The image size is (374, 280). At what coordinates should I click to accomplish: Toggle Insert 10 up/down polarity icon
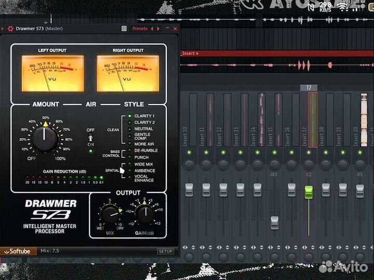(x=193, y=248)
